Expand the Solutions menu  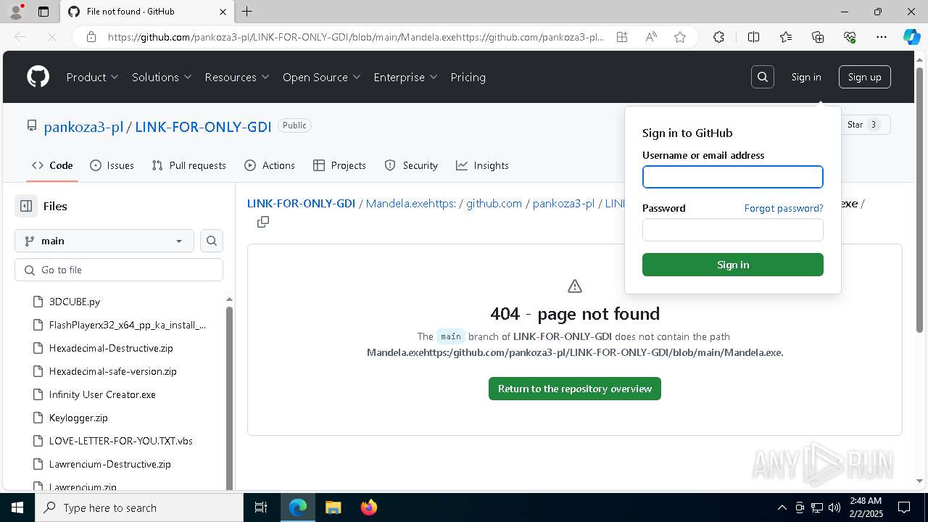pos(162,77)
